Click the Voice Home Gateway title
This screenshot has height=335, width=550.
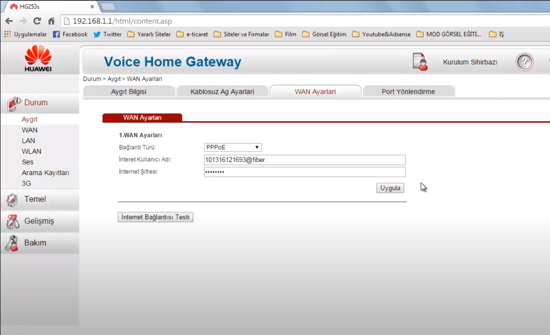point(173,62)
